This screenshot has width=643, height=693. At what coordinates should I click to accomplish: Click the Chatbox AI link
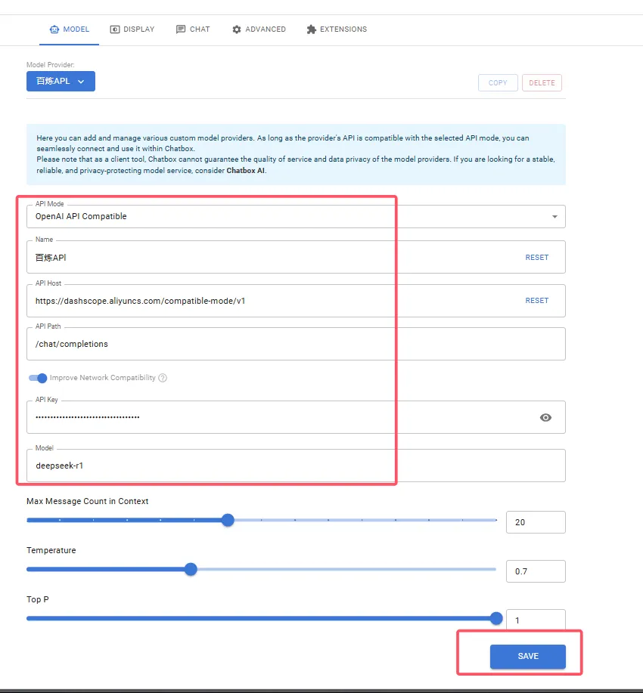[x=246, y=170]
